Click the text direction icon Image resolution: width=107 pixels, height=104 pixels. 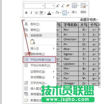[26, 83]
